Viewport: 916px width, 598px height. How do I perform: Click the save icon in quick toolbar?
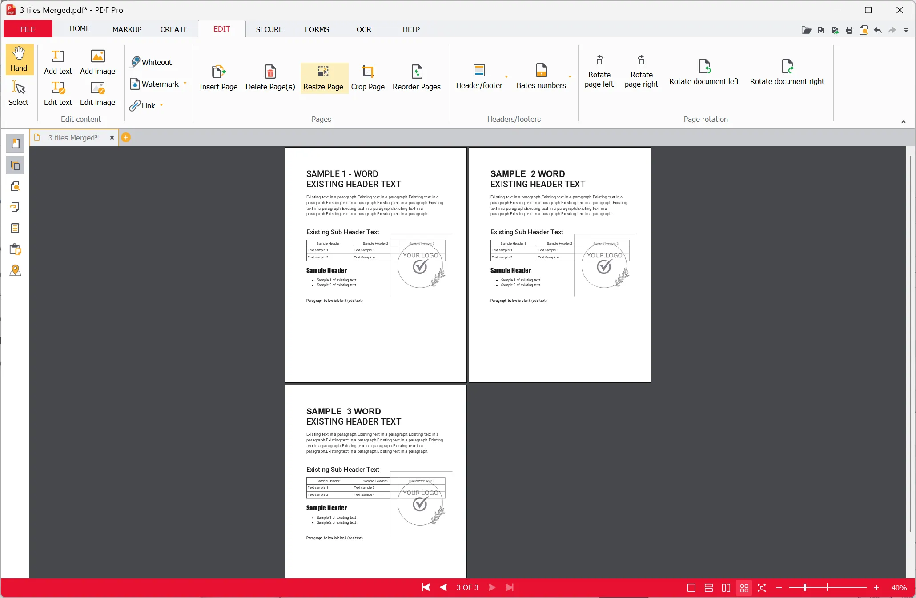coord(821,30)
